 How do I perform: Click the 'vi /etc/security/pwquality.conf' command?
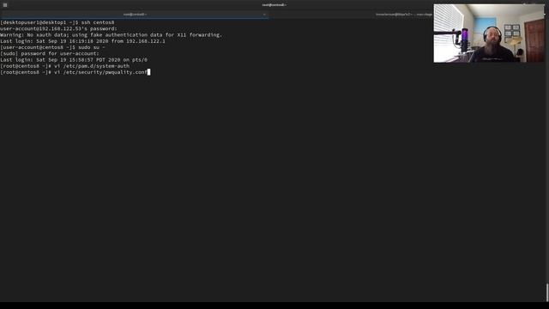pyautogui.click(x=101, y=72)
